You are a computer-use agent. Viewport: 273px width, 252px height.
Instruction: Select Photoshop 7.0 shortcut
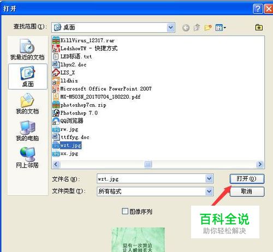[75, 113]
